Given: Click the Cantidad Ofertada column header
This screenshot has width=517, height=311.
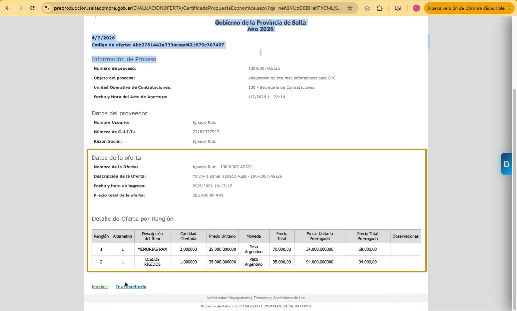Looking at the screenshot, I should click(188, 236).
